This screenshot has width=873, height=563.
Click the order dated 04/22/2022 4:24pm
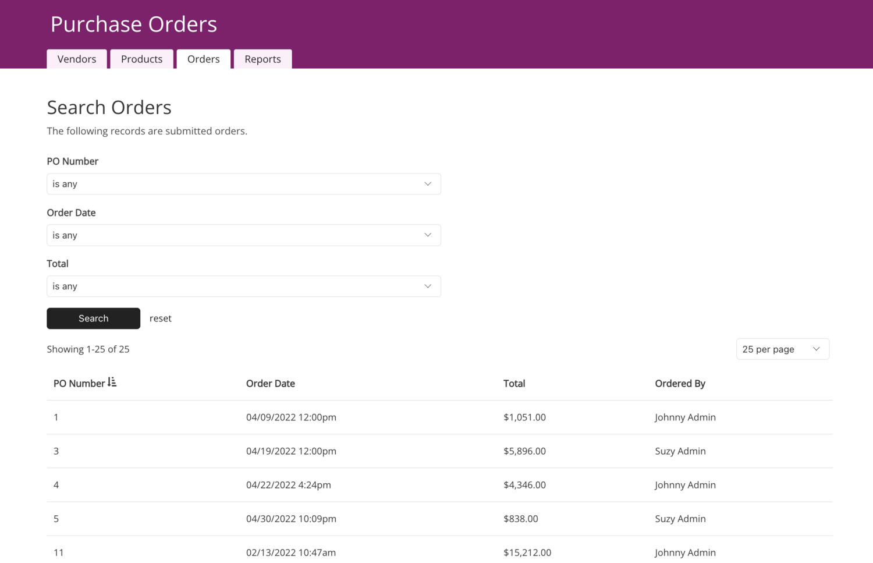pyautogui.click(x=288, y=485)
